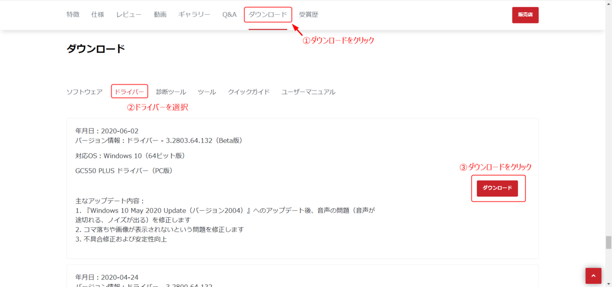
Task: Switch to the ソフトウェア tab
Action: pos(85,92)
